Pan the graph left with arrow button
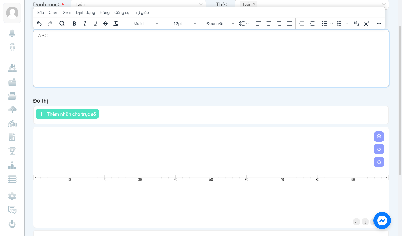 357,222
